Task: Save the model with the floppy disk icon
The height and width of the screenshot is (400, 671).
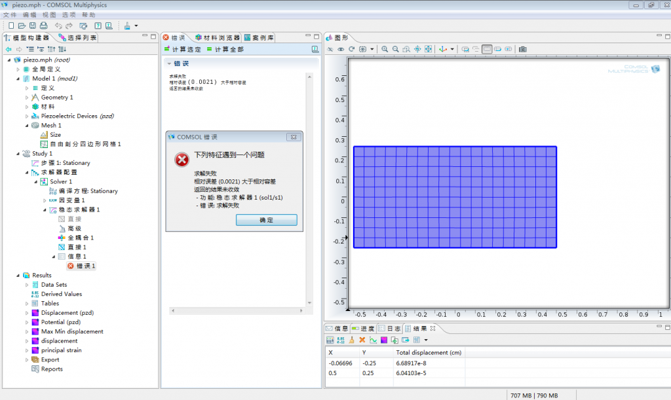Action: pyautogui.click(x=33, y=26)
